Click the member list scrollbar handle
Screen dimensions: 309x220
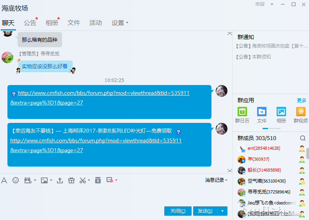(307, 153)
